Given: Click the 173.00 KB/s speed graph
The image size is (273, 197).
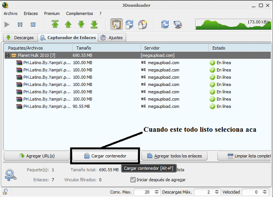Looking at the screenshot, I should pyautogui.click(x=233, y=24).
